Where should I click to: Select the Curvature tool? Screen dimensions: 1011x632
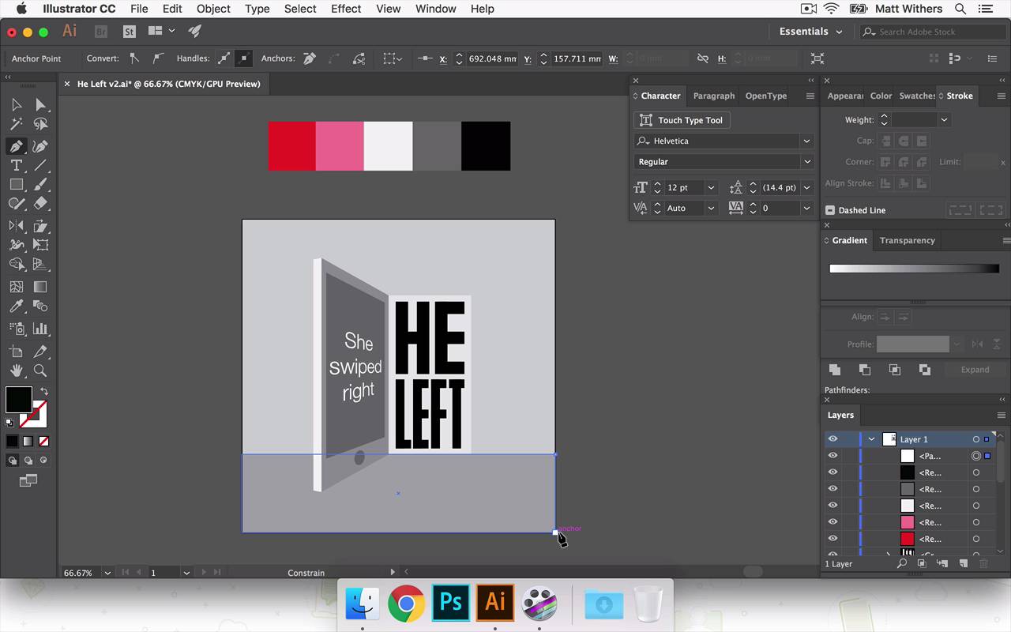coord(40,146)
